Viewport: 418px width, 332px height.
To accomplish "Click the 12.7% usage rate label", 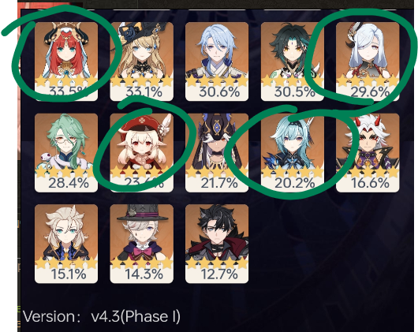I will click(x=219, y=274).
